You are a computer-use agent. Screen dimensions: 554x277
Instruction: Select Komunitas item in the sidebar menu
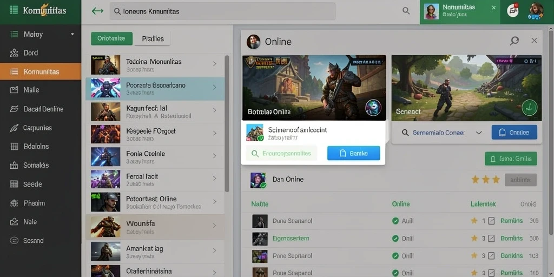[x=41, y=72]
